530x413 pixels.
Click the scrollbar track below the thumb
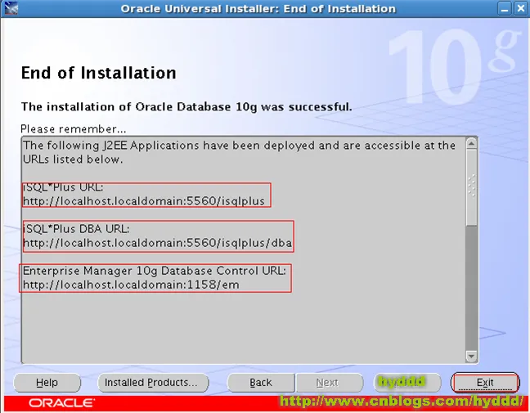[471, 288]
